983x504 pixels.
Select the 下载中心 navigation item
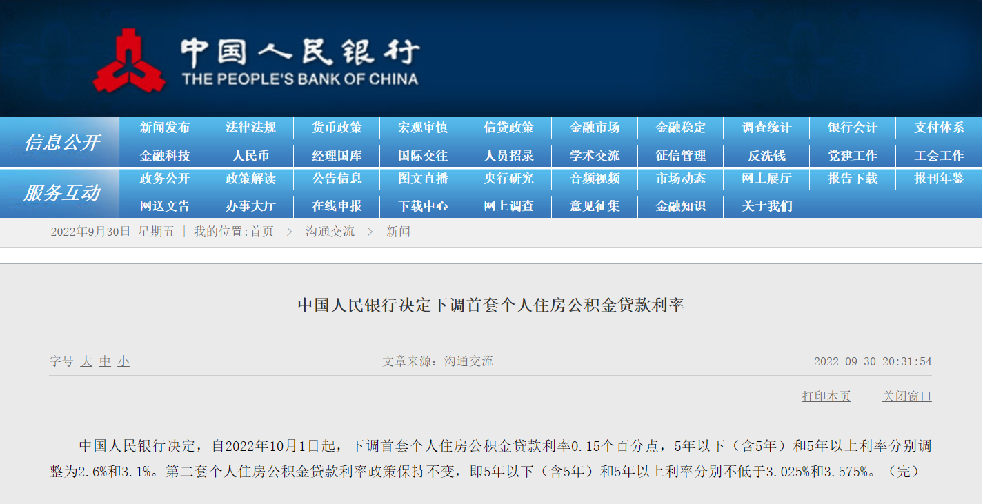(423, 206)
